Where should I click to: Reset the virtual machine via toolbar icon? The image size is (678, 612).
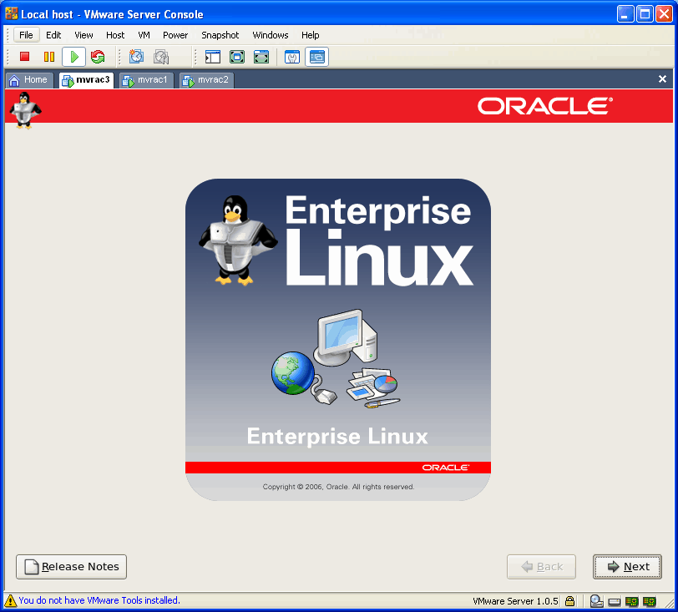(x=98, y=57)
